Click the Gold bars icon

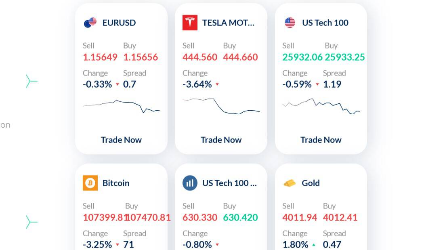point(290,183)
